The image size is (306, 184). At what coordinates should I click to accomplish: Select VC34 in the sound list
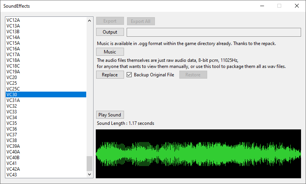[x=46, y=118]
